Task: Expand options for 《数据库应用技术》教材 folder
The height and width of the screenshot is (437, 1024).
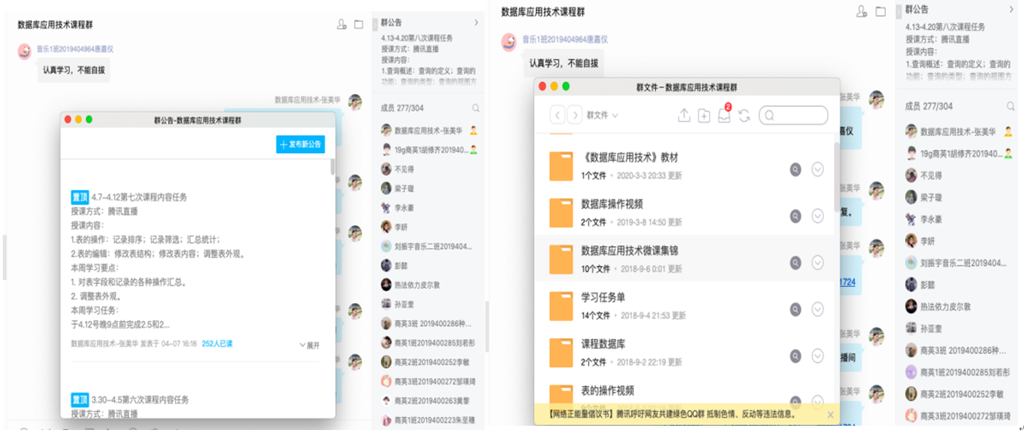Action: (x=817, y=169)
